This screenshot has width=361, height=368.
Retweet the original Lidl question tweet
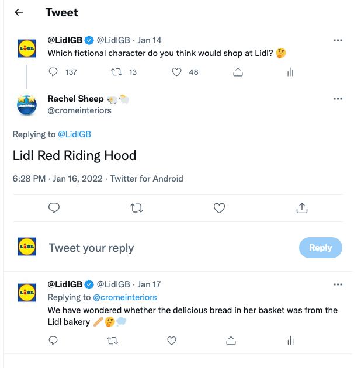click(116, 72)
